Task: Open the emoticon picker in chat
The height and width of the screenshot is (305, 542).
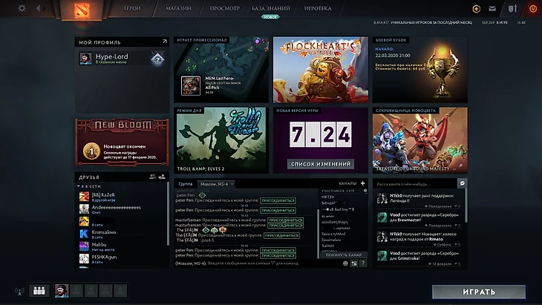Action: (x=345, y=263)
